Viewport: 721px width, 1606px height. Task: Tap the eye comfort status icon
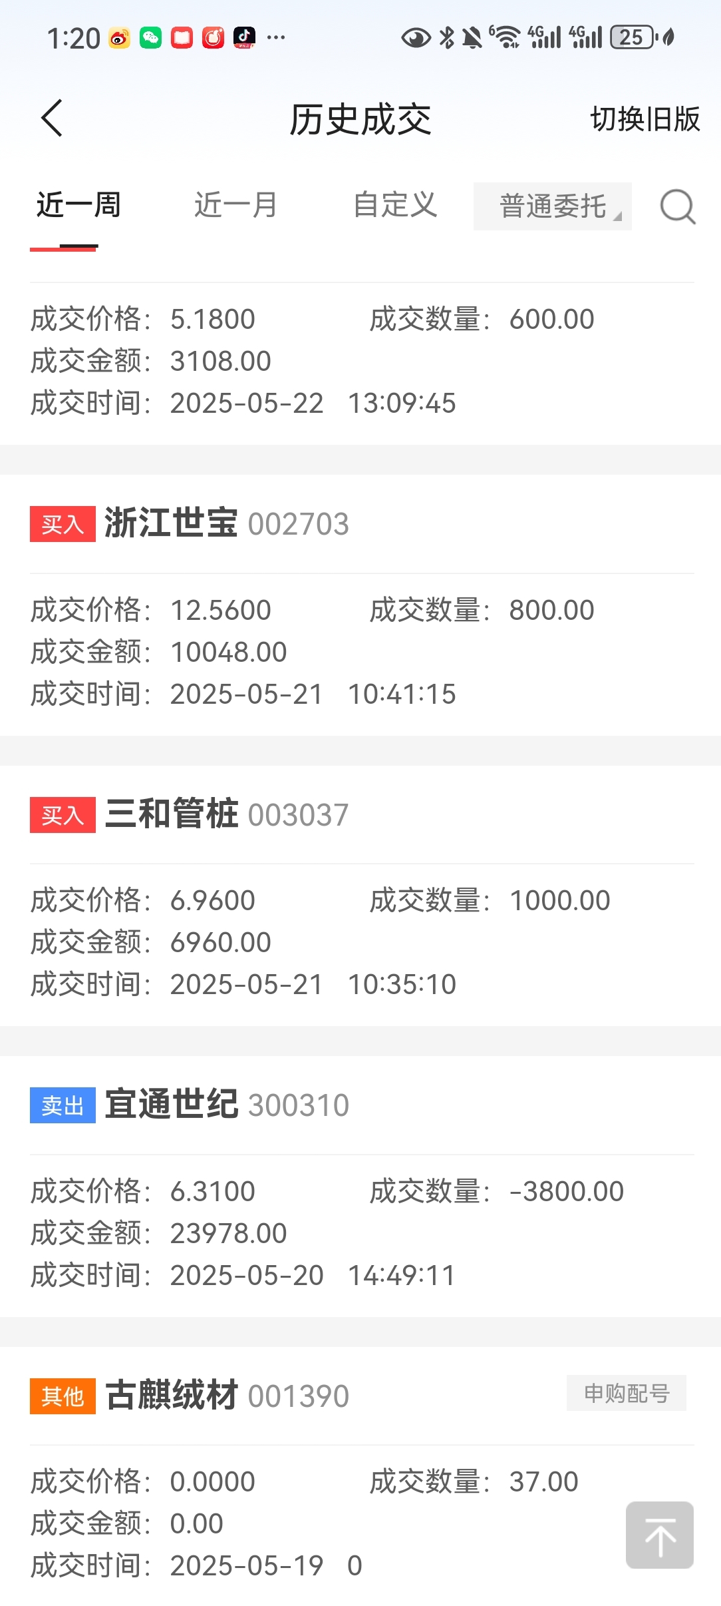point(416,38)
